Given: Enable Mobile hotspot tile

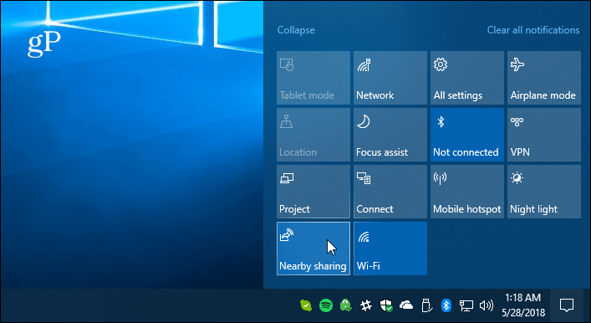Looking at the screenshot, I should coord(467,192).
